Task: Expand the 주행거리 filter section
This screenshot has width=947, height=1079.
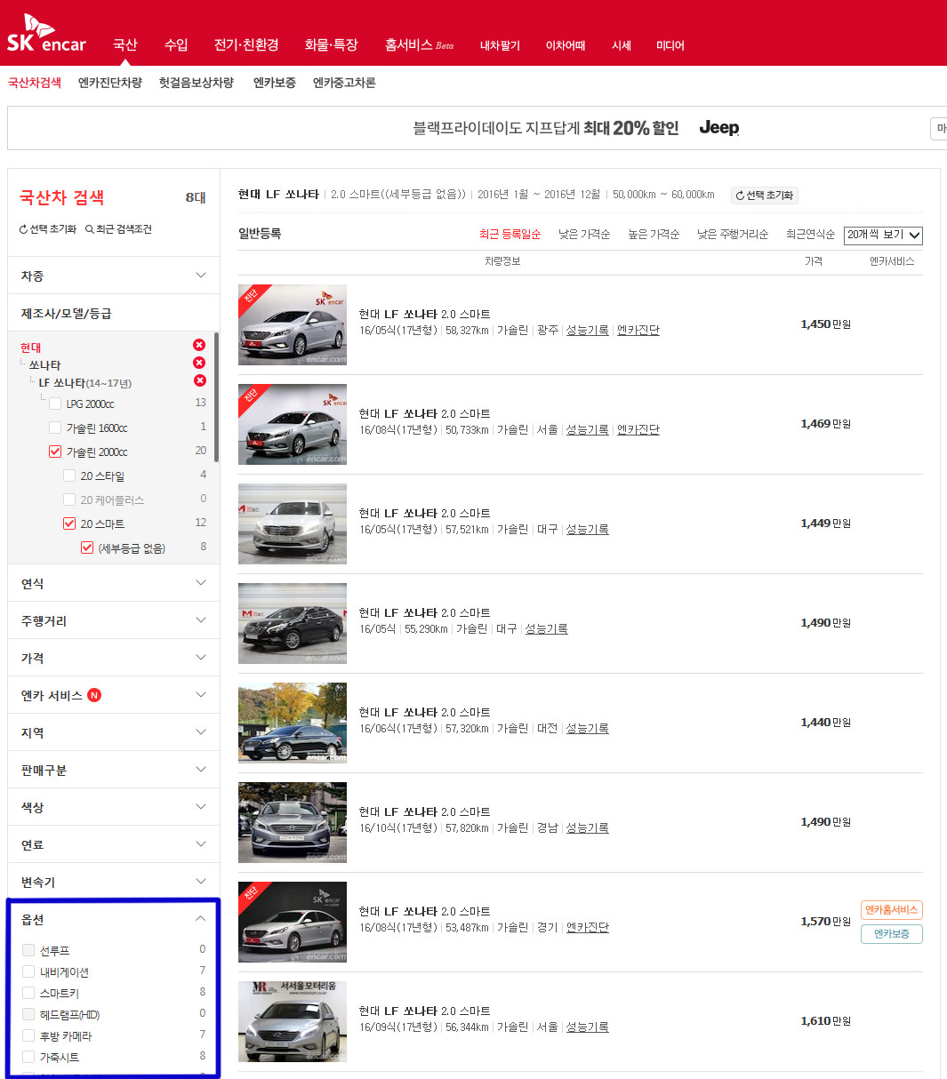Action: tap(114, 620)
